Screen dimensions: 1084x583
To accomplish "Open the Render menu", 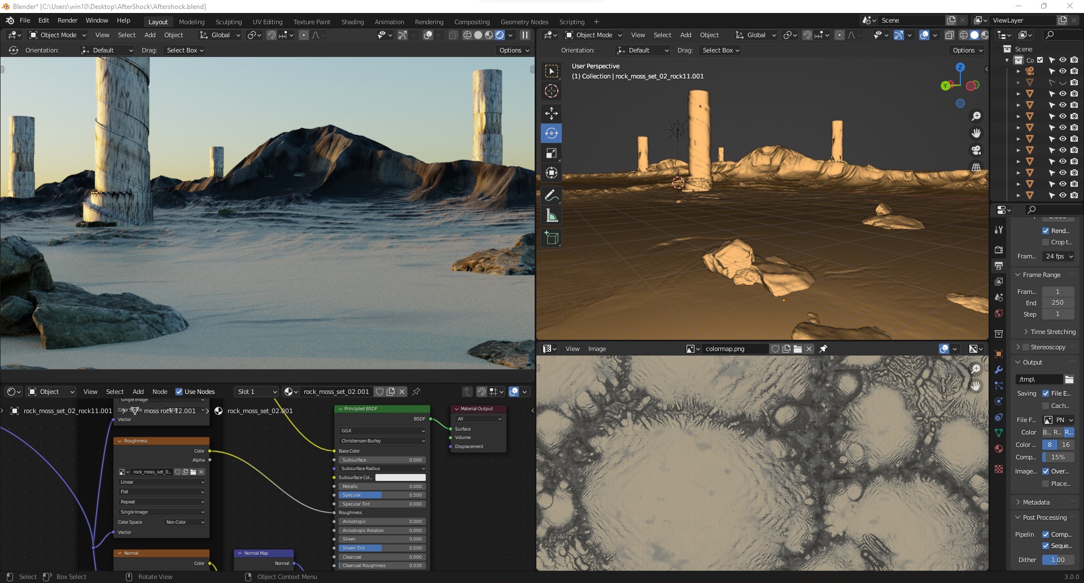I will coord(67,20).
